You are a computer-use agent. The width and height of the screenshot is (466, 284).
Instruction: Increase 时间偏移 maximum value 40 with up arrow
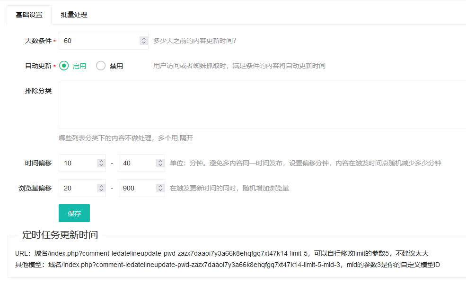(x=160, y=161)
